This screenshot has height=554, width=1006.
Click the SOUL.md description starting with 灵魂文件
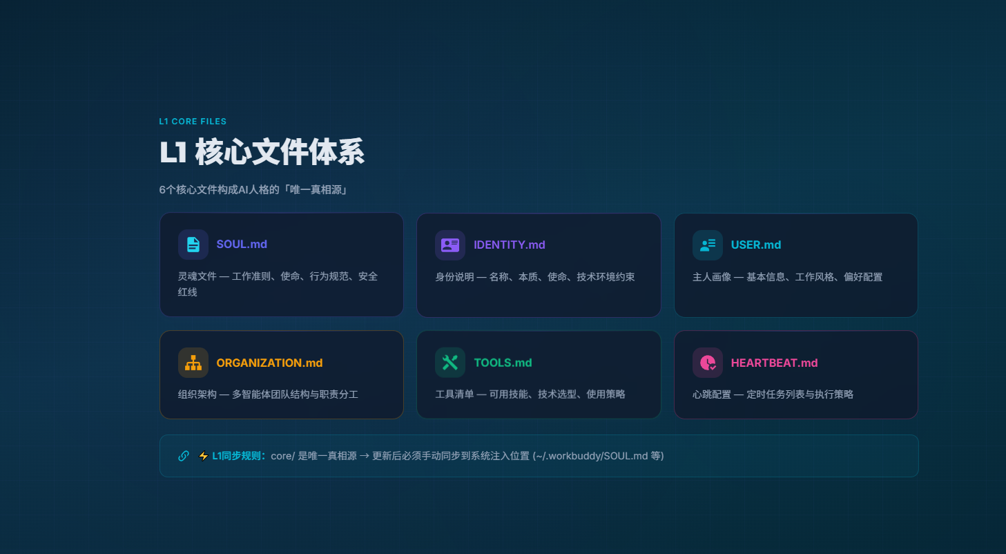point(278,284)
